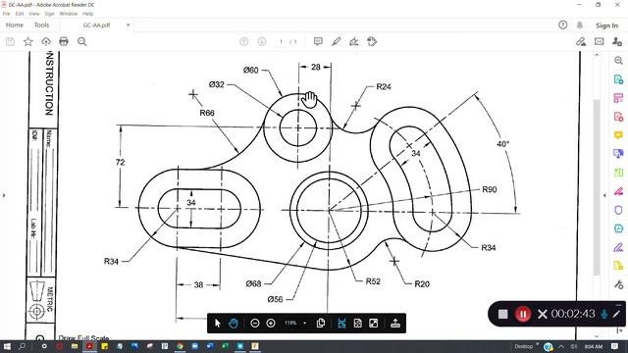
Task: Open the File menu
Action: [7, 14]
